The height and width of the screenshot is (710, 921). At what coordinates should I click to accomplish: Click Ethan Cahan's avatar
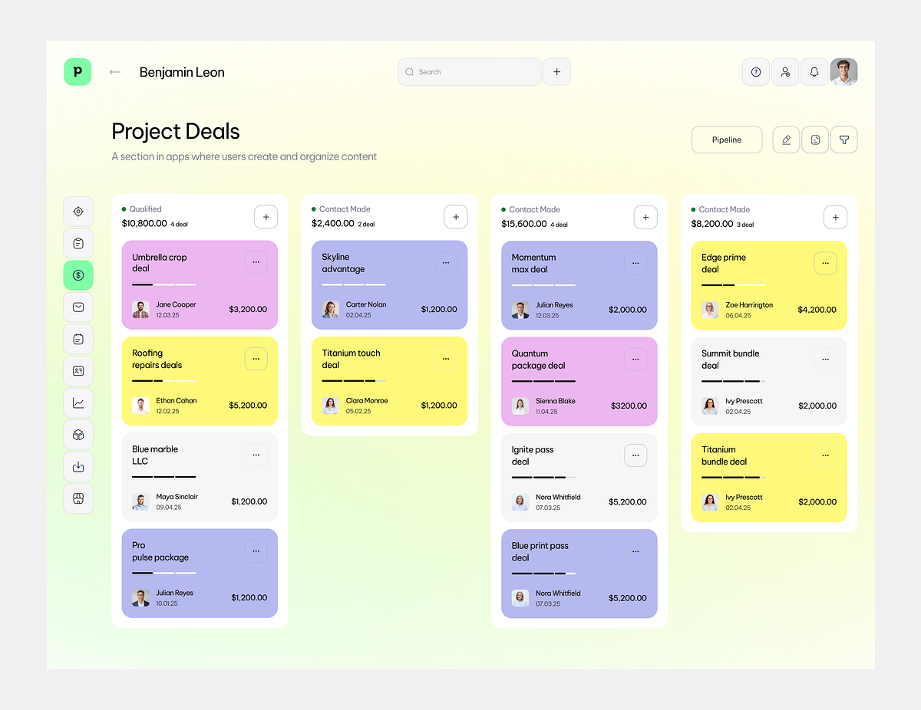140,406
